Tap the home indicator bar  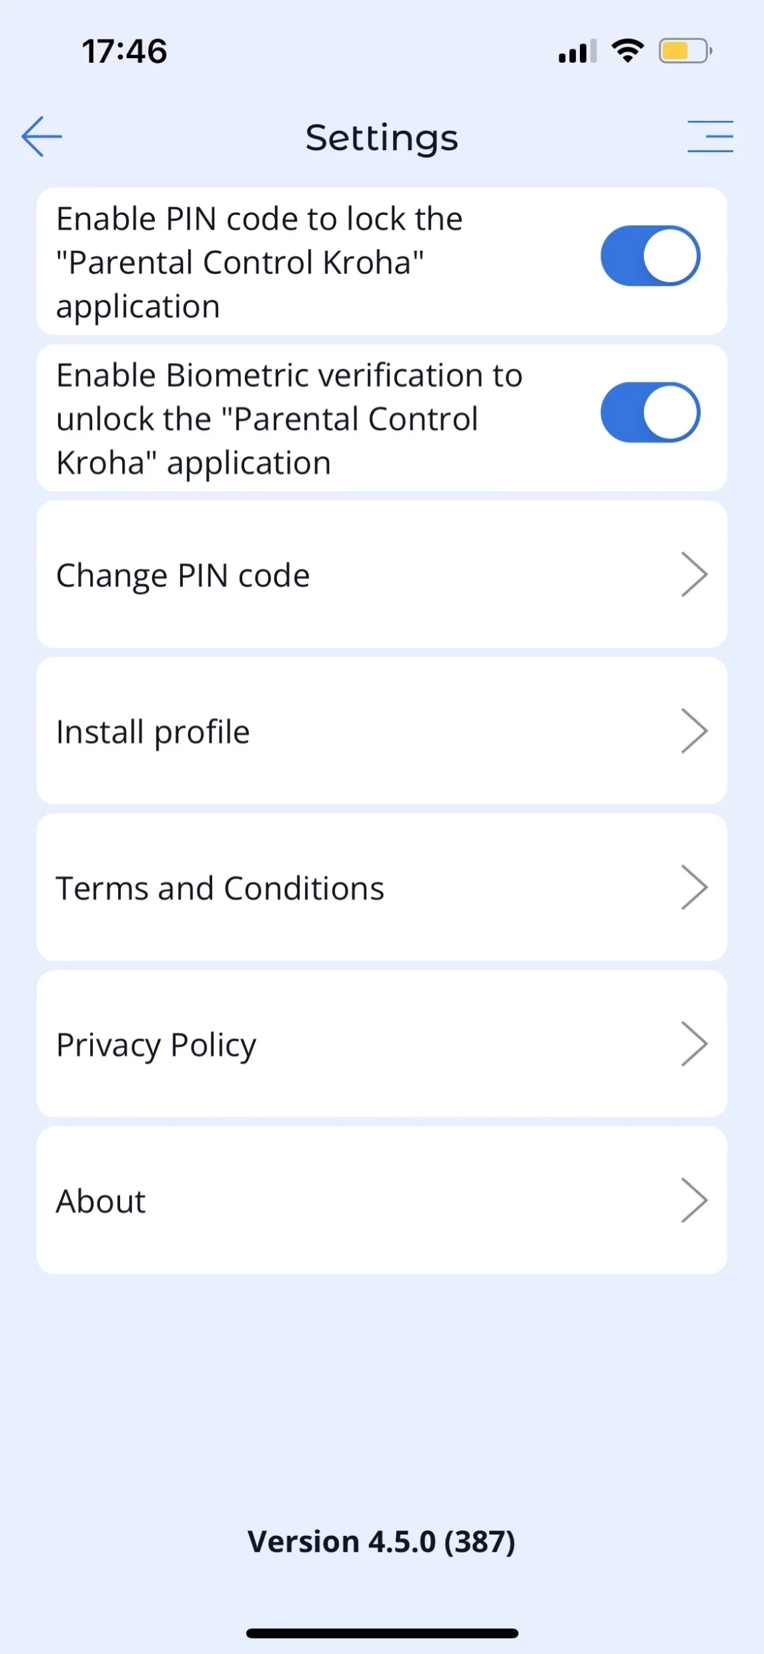pyautogui.click(x=382, y=1633)
